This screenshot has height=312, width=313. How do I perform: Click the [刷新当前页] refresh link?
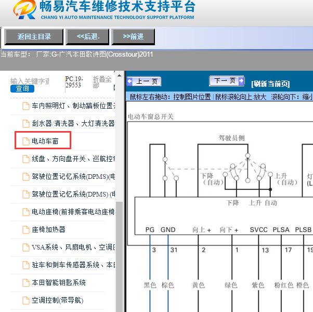point(270,84)
